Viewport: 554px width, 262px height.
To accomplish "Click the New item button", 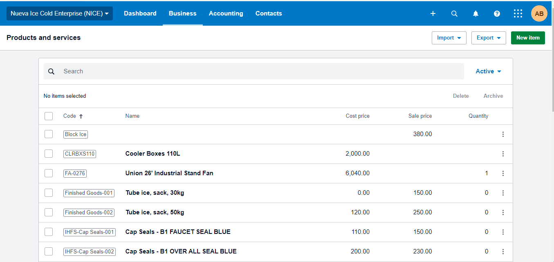I will click(528, 37).
